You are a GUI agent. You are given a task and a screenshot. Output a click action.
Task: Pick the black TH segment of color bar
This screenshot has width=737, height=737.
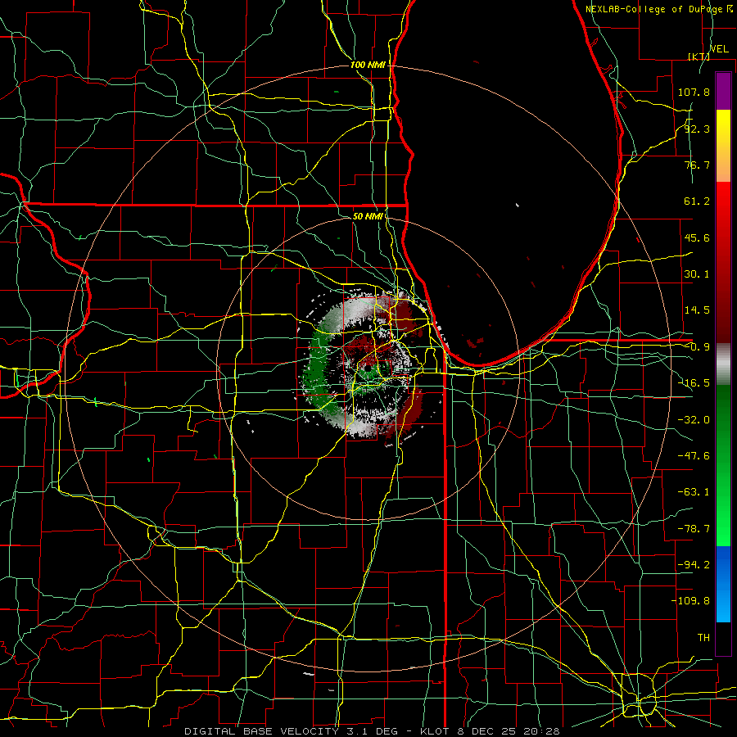[x=723, y=638]
